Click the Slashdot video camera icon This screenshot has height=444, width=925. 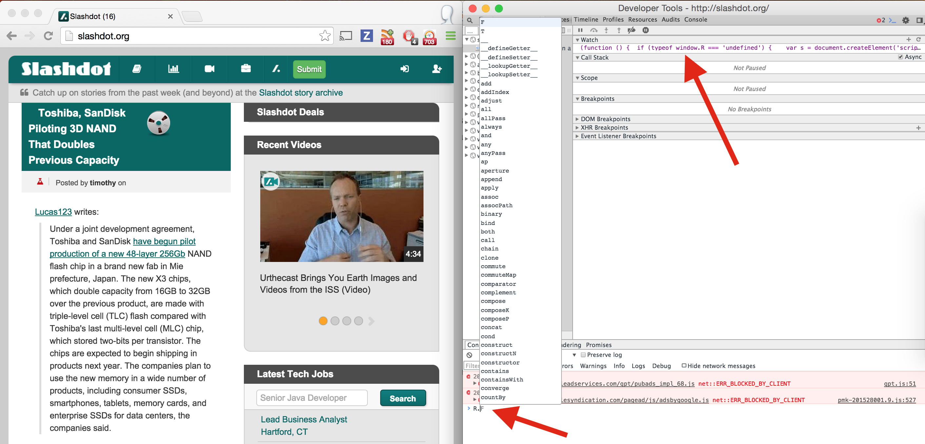tap(209, 69)
